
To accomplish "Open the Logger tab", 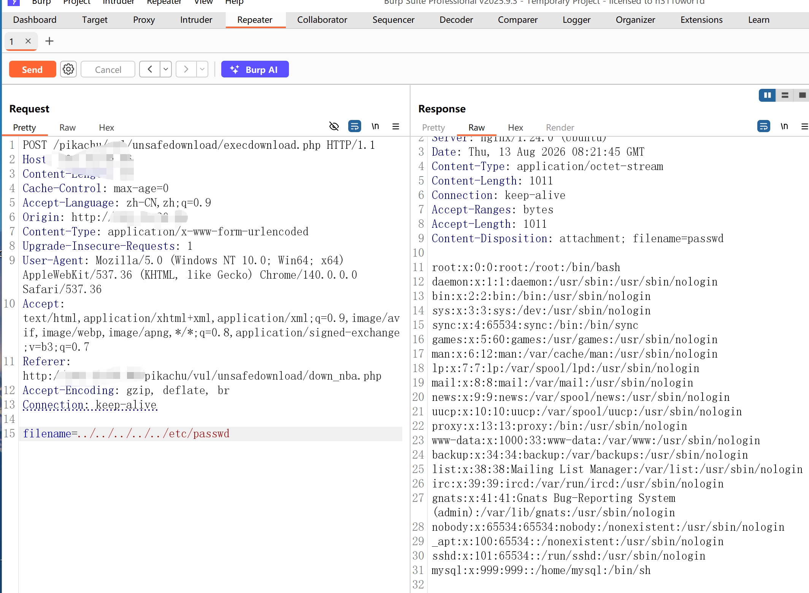I will (576, 20).
